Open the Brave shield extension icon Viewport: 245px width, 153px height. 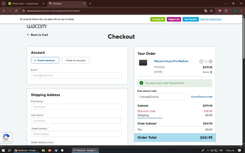[x=220, y=11]
